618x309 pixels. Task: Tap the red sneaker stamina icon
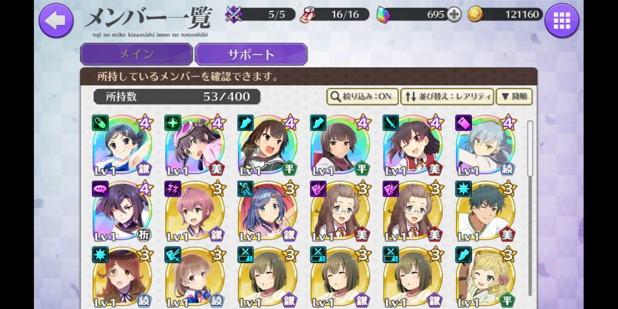coord(307,15)
